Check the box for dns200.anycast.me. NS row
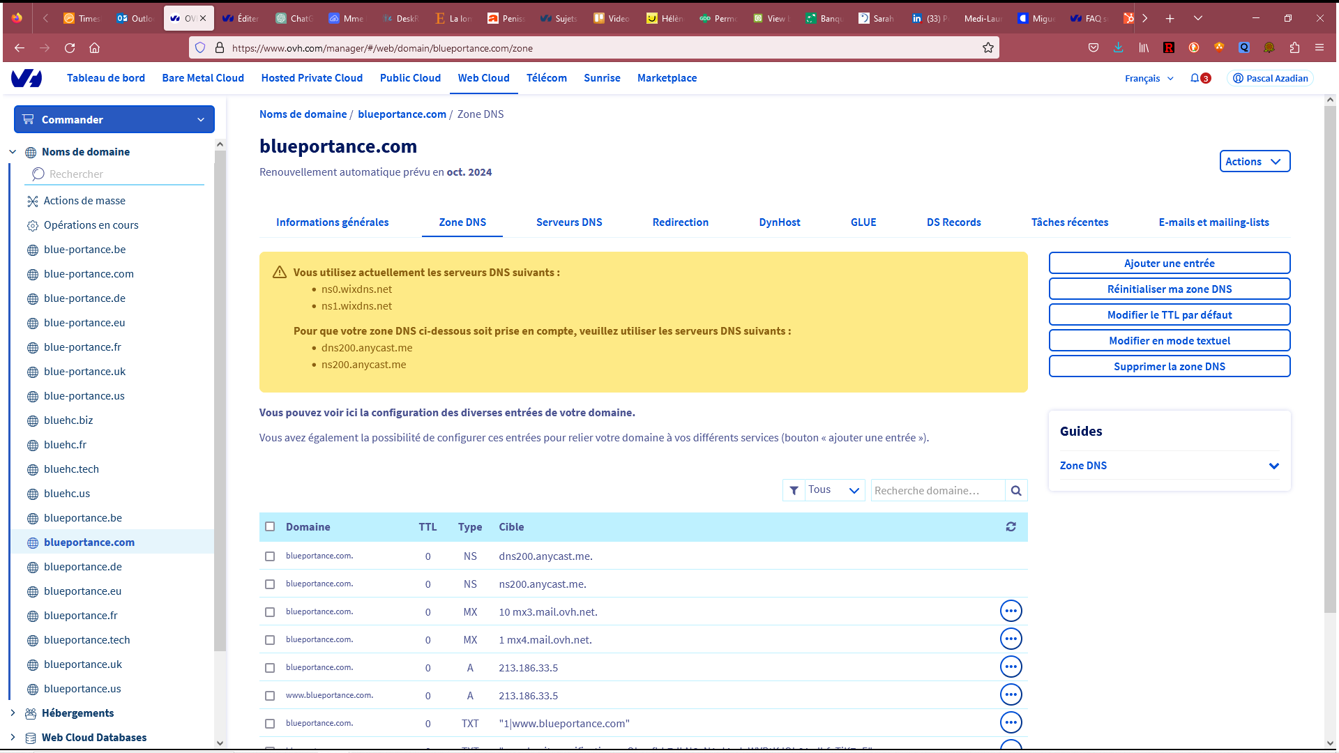 (x=270, y=556)
